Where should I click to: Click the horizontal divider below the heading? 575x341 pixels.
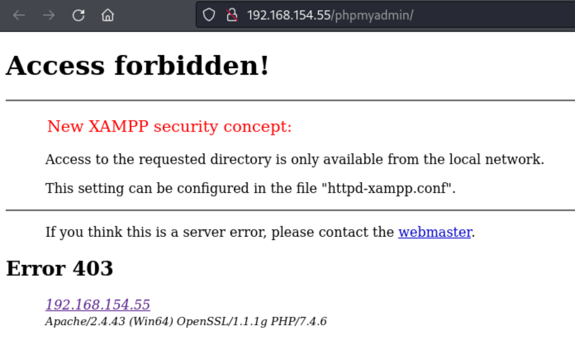pos(290,101)
